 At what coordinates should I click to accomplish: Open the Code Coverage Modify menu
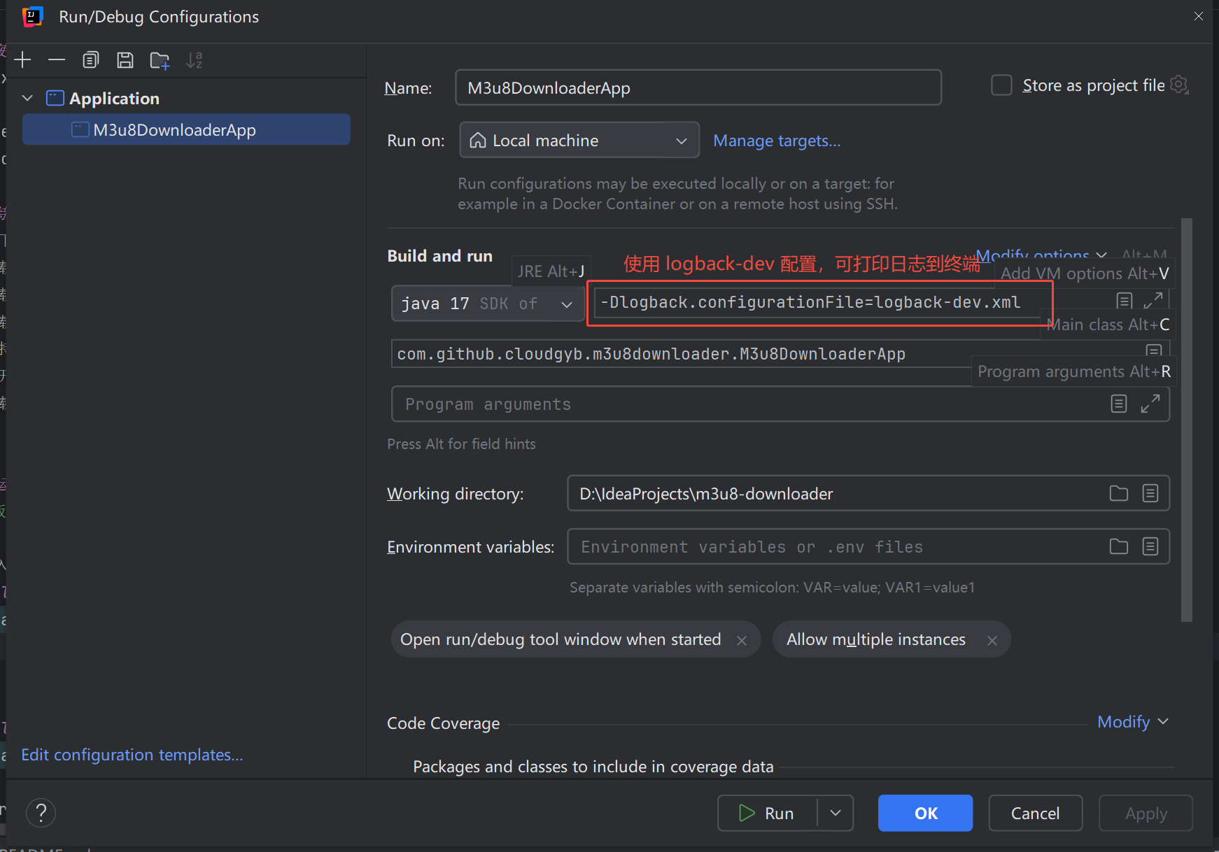tap(1132, 722)
